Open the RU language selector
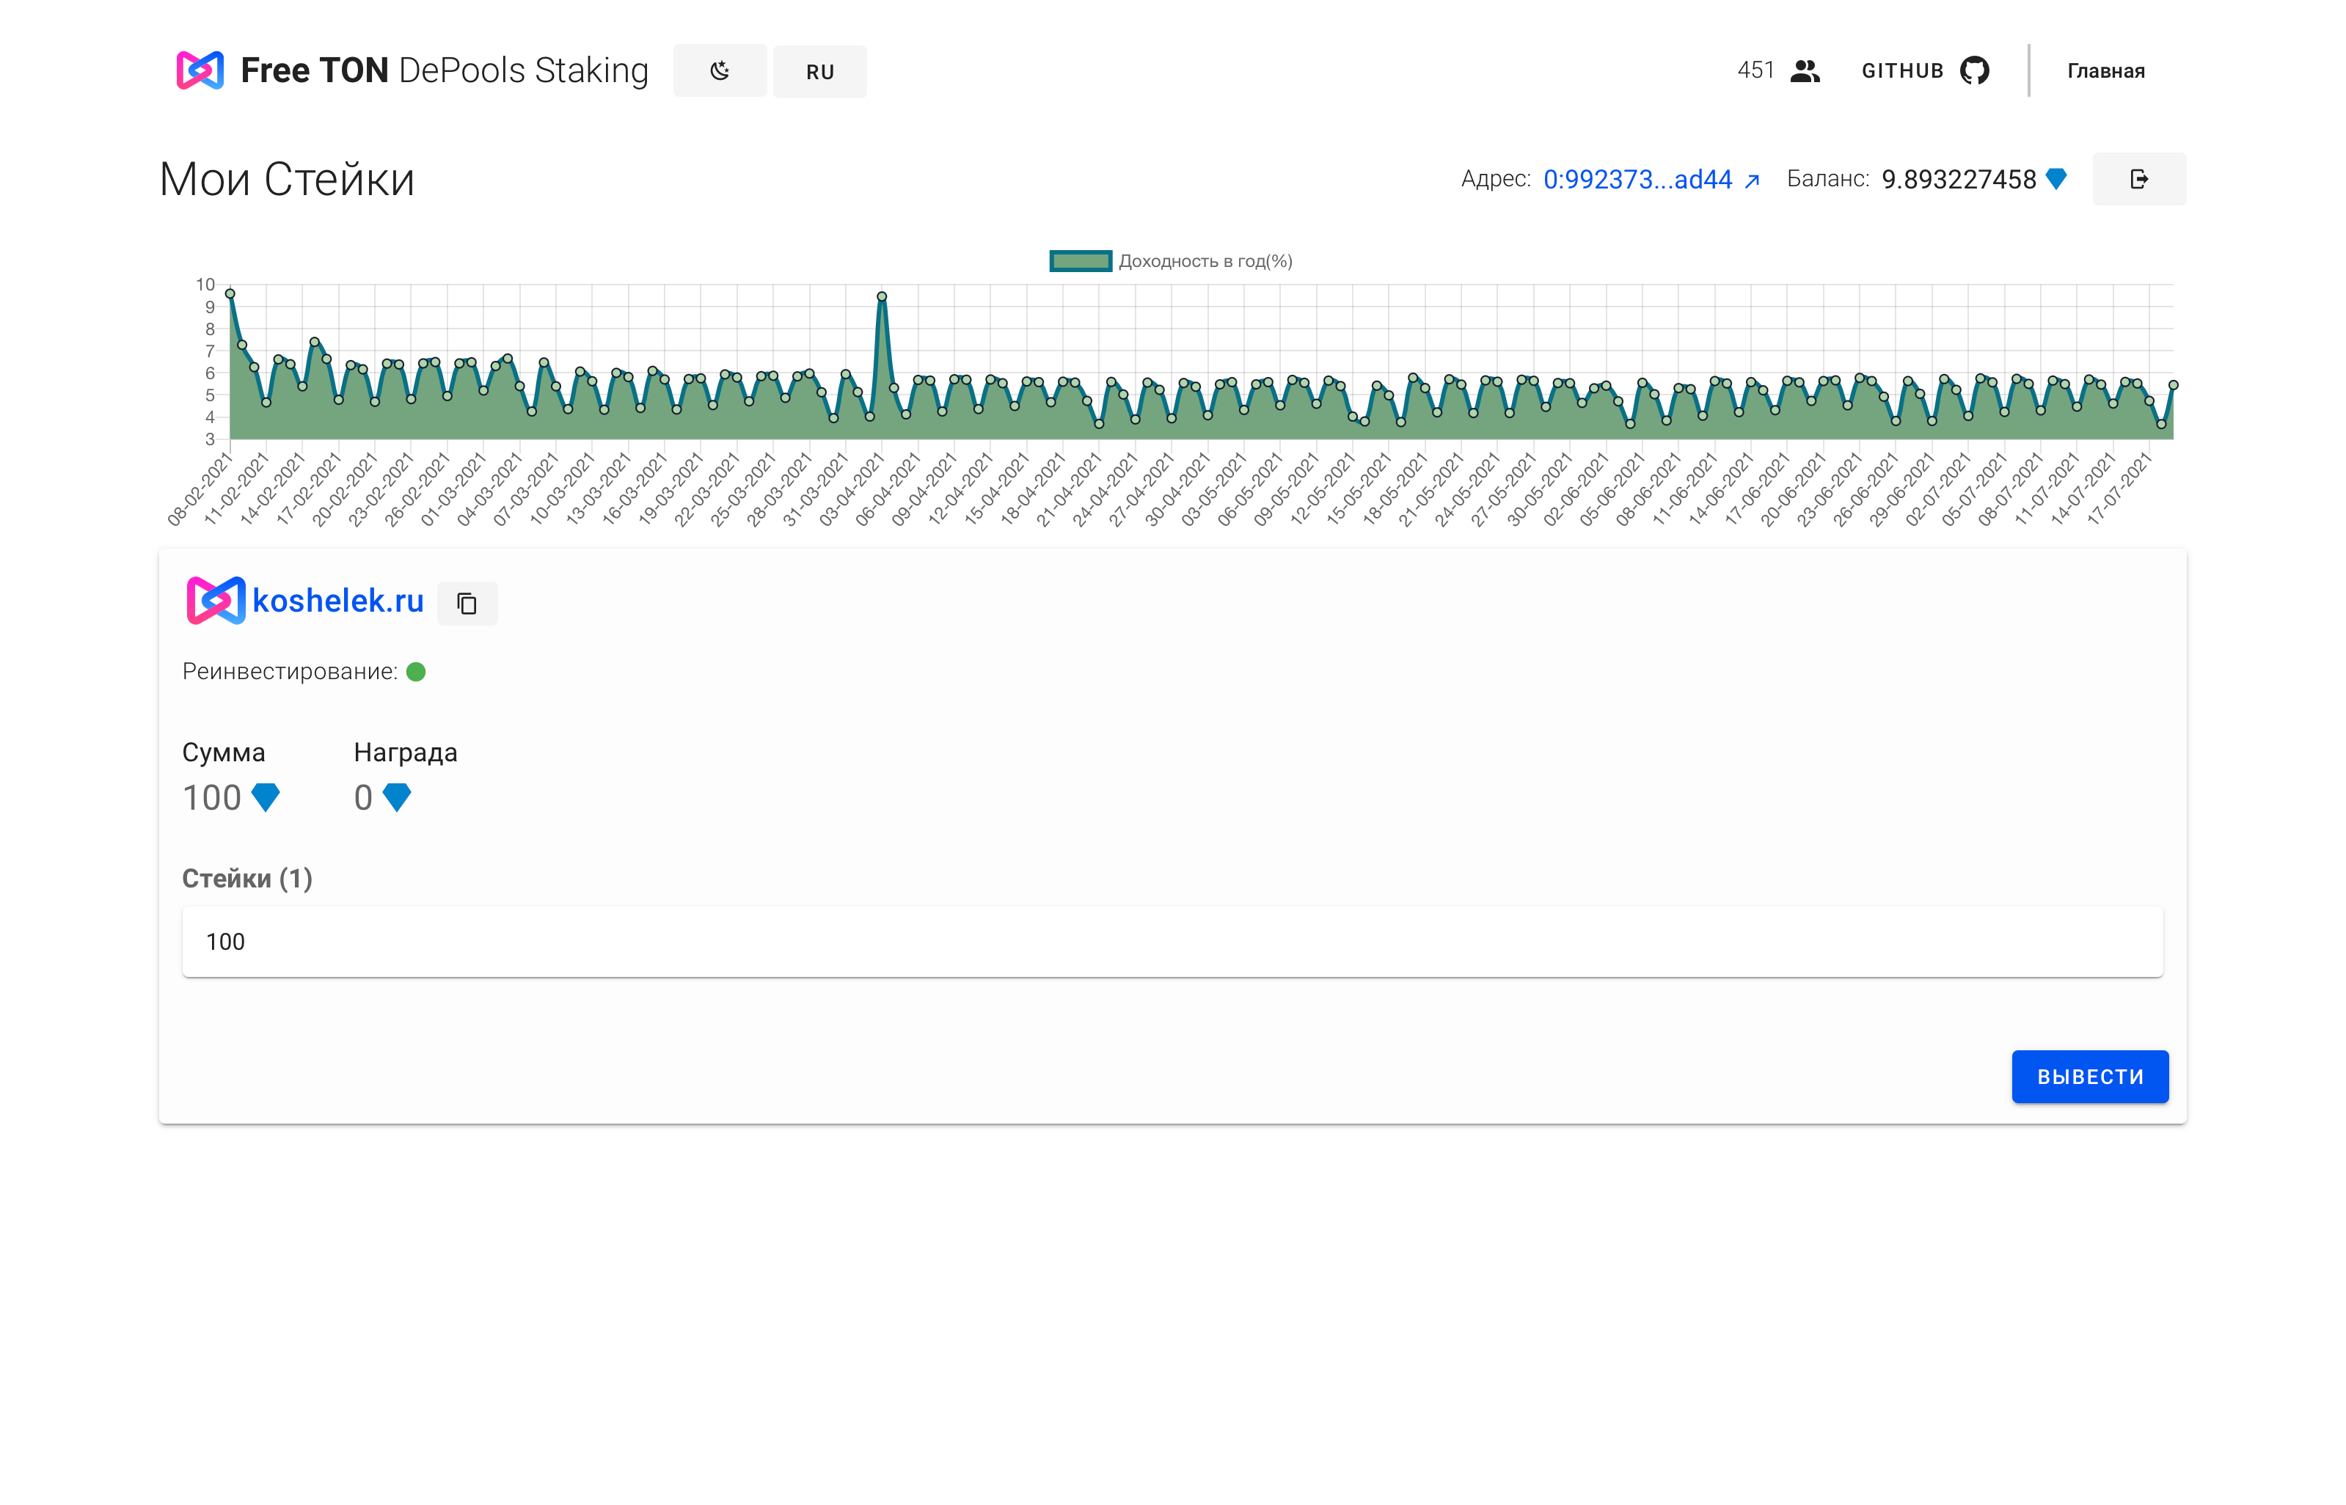 (x=819, y=71)
